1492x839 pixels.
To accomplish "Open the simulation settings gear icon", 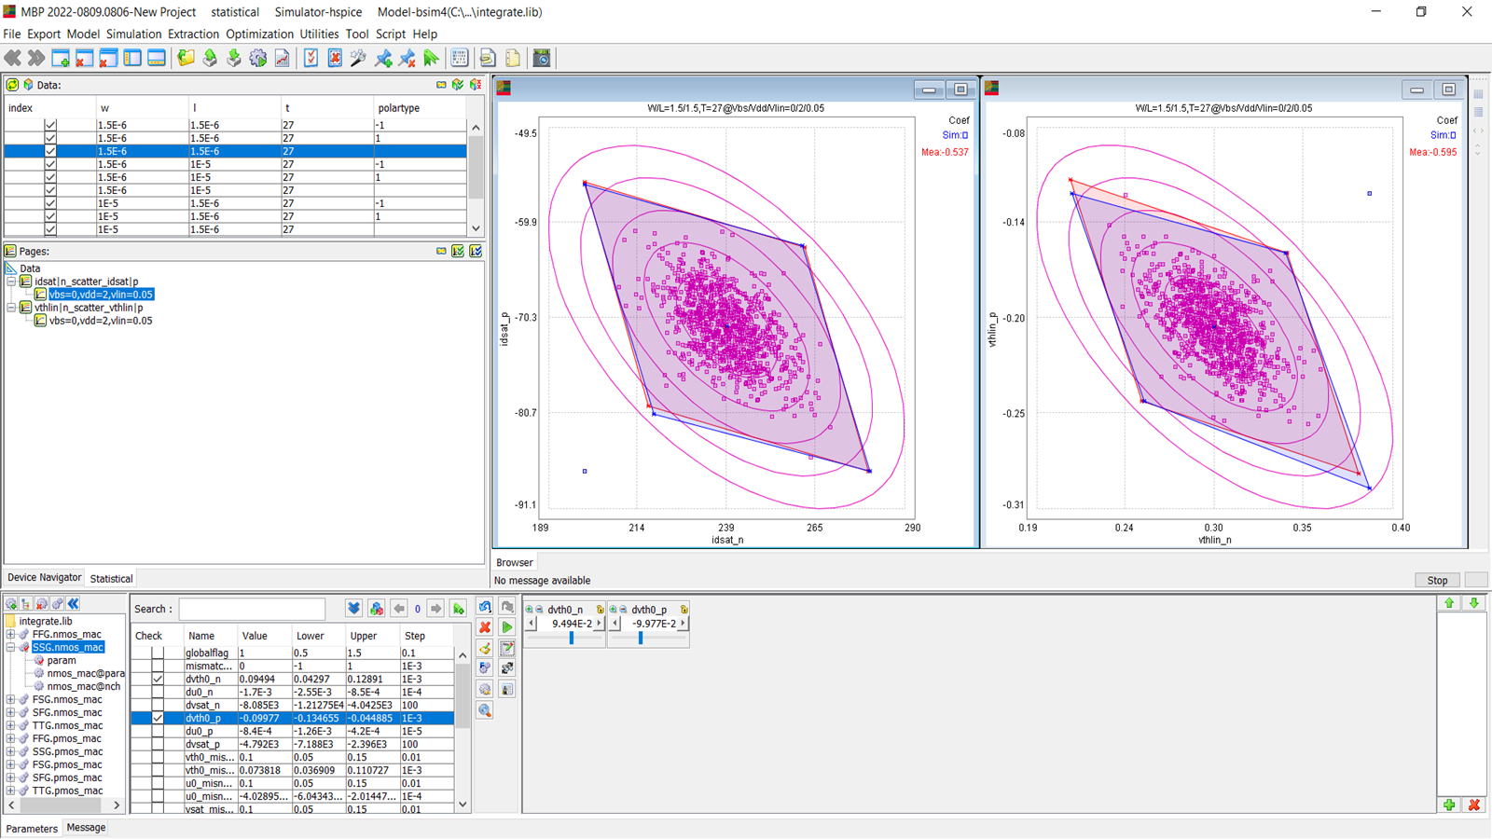I will pos(259,58).
